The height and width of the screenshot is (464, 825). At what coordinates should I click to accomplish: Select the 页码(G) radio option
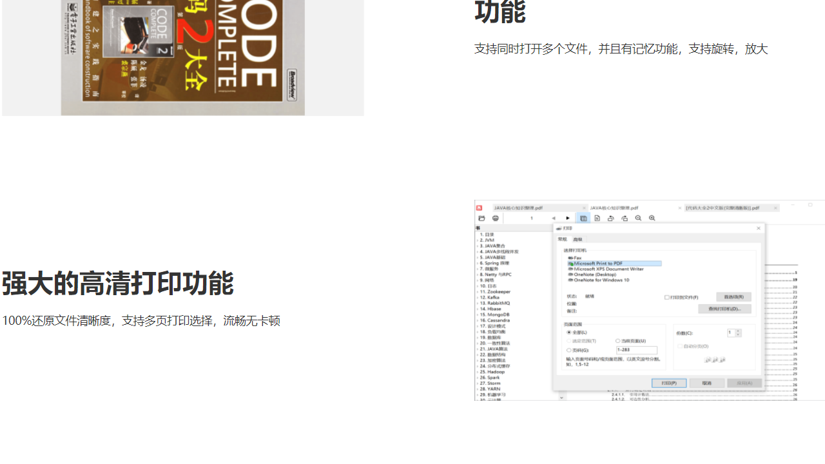(568, 351)
